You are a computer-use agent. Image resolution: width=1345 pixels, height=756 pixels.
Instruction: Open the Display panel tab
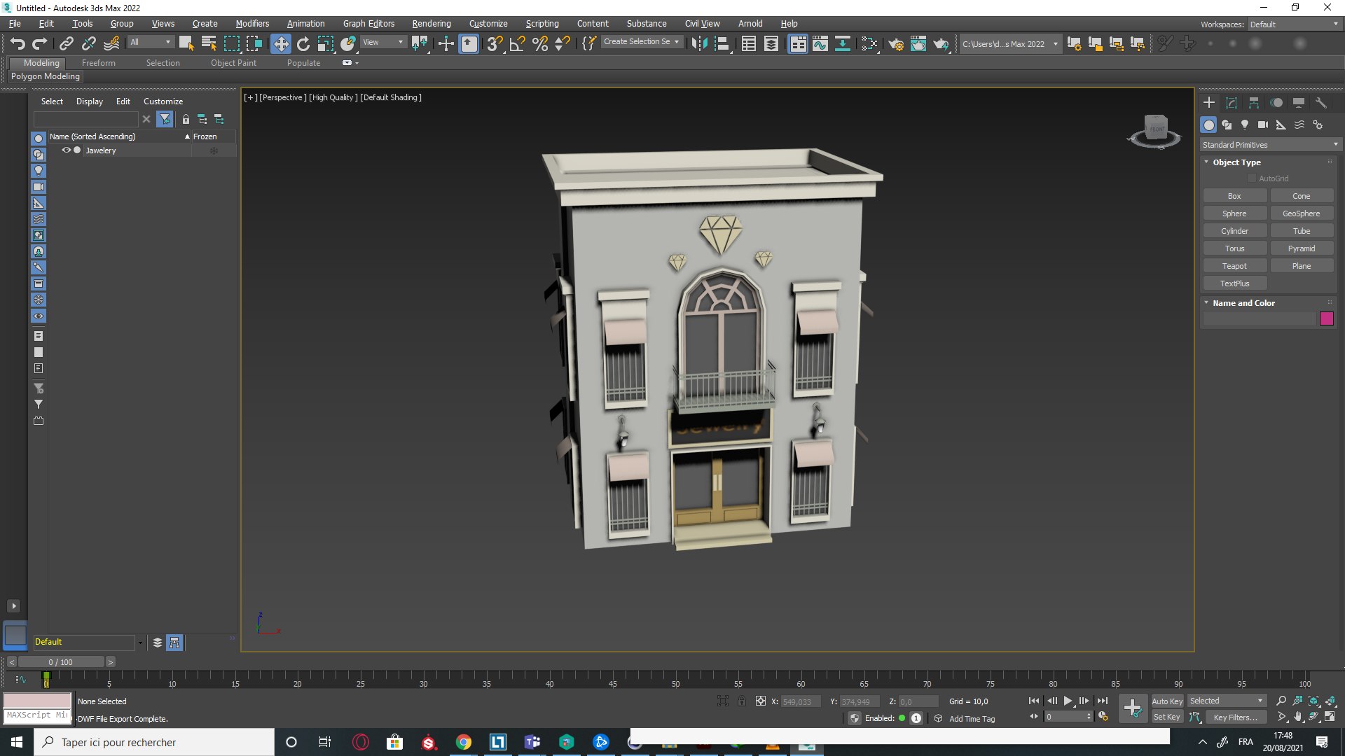pos(1299,103)
